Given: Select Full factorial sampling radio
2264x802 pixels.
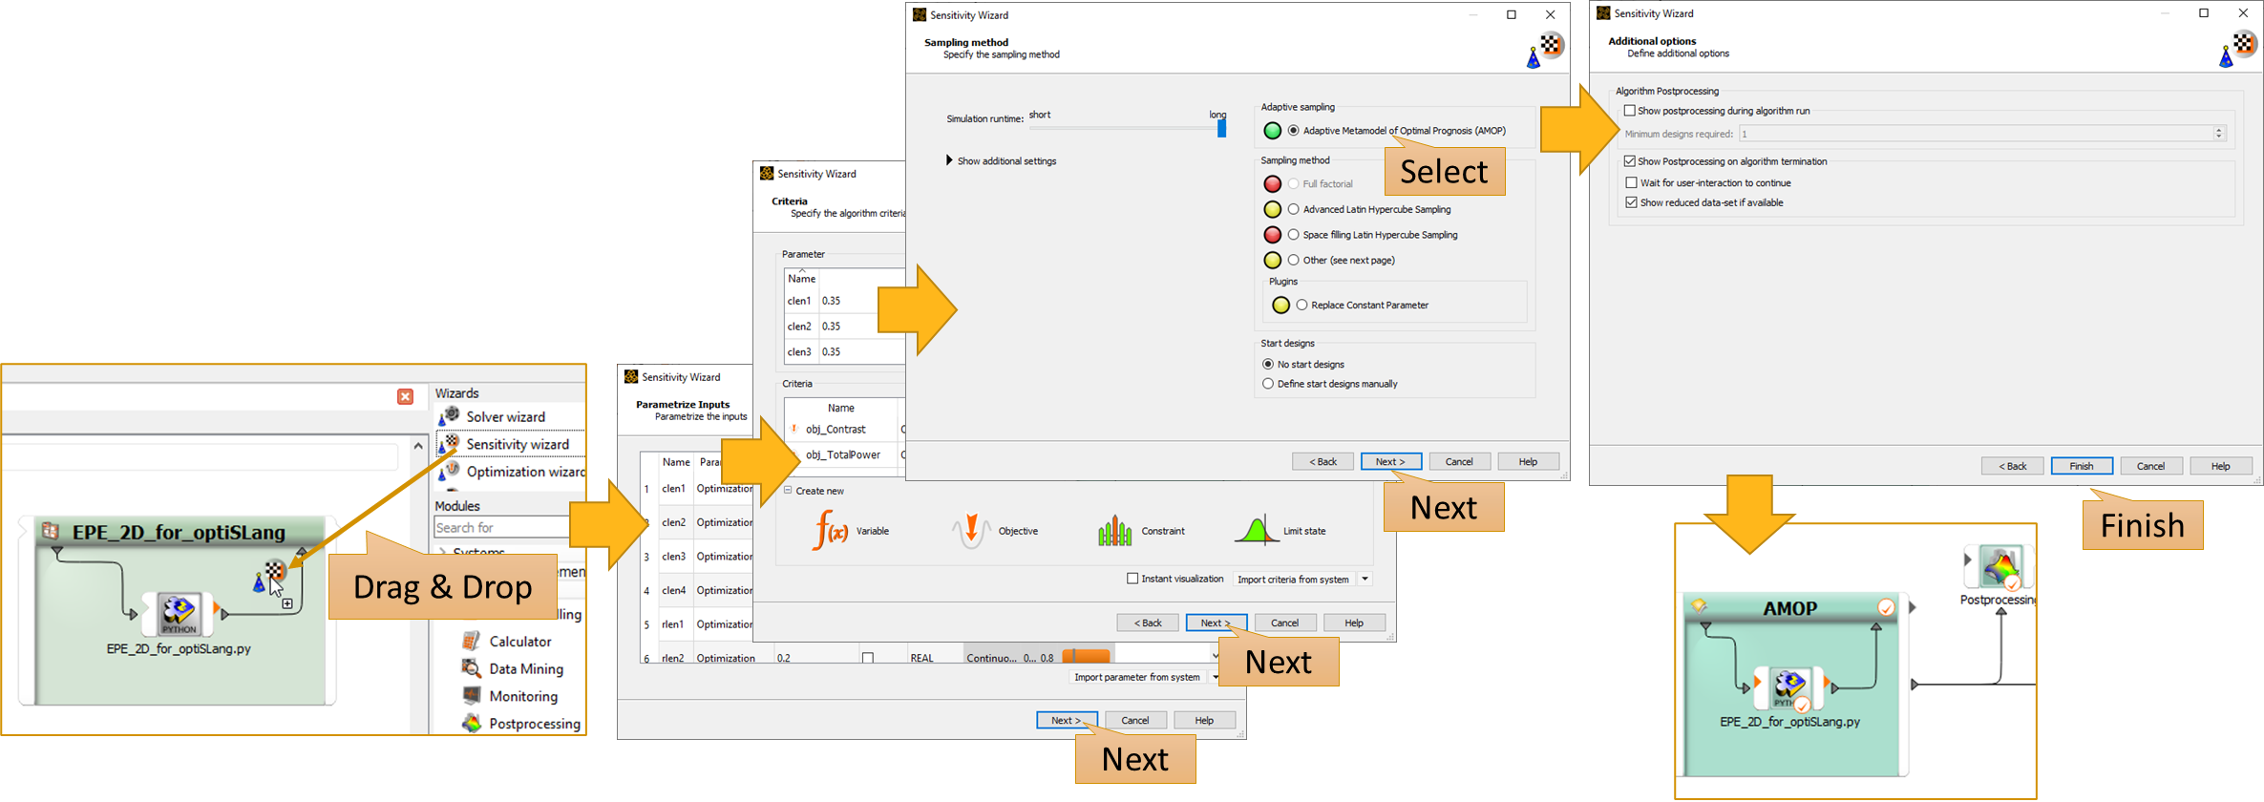Looking at the screenshot, I should click(1294, 183).
